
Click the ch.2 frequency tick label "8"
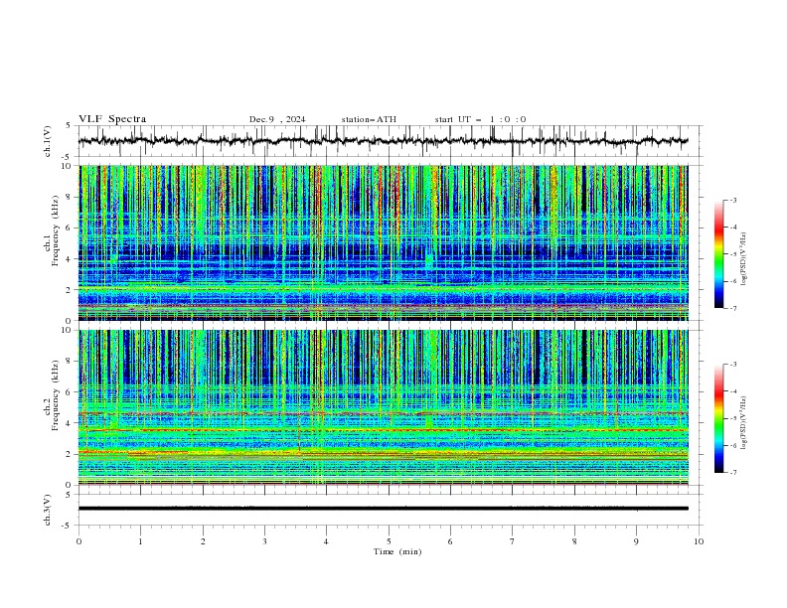pos(70,362)
